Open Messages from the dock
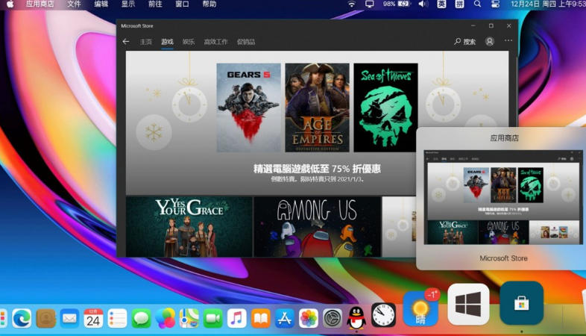 pyautogui.click(x=141, y=318)
